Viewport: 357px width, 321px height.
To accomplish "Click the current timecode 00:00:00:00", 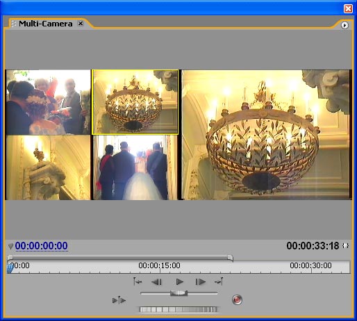I will coord(41,246).
